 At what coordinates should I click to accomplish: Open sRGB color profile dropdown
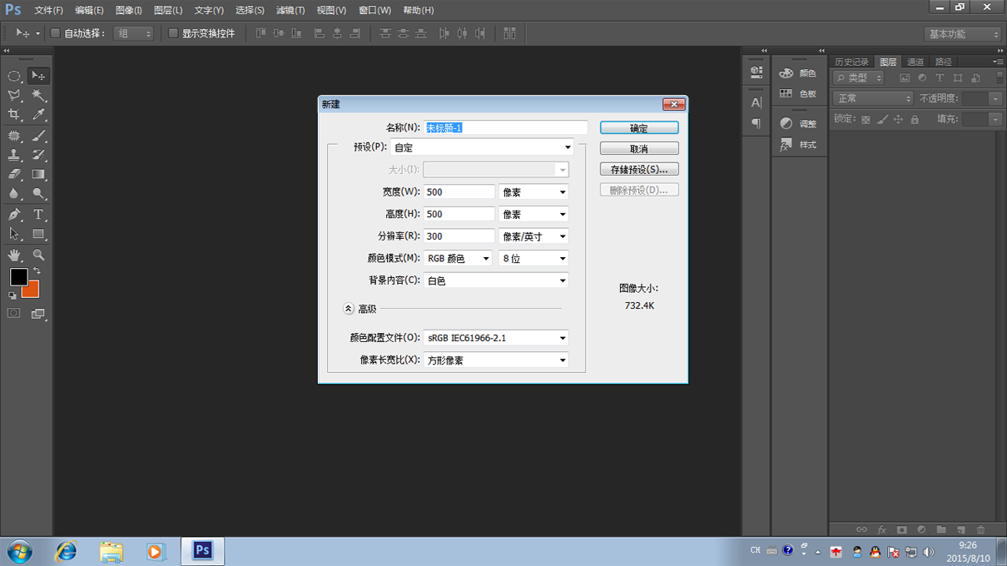point(496,338)
